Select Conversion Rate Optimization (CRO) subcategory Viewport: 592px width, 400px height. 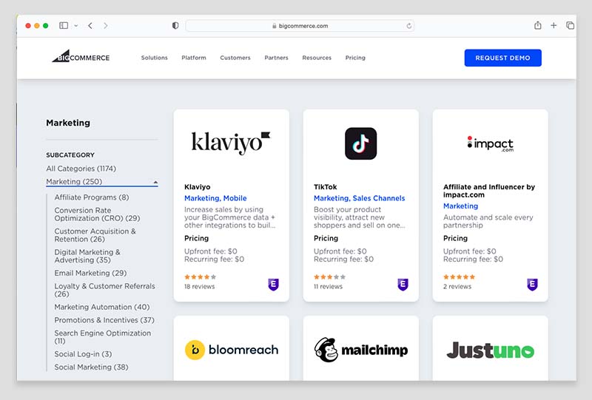[97, 214]
